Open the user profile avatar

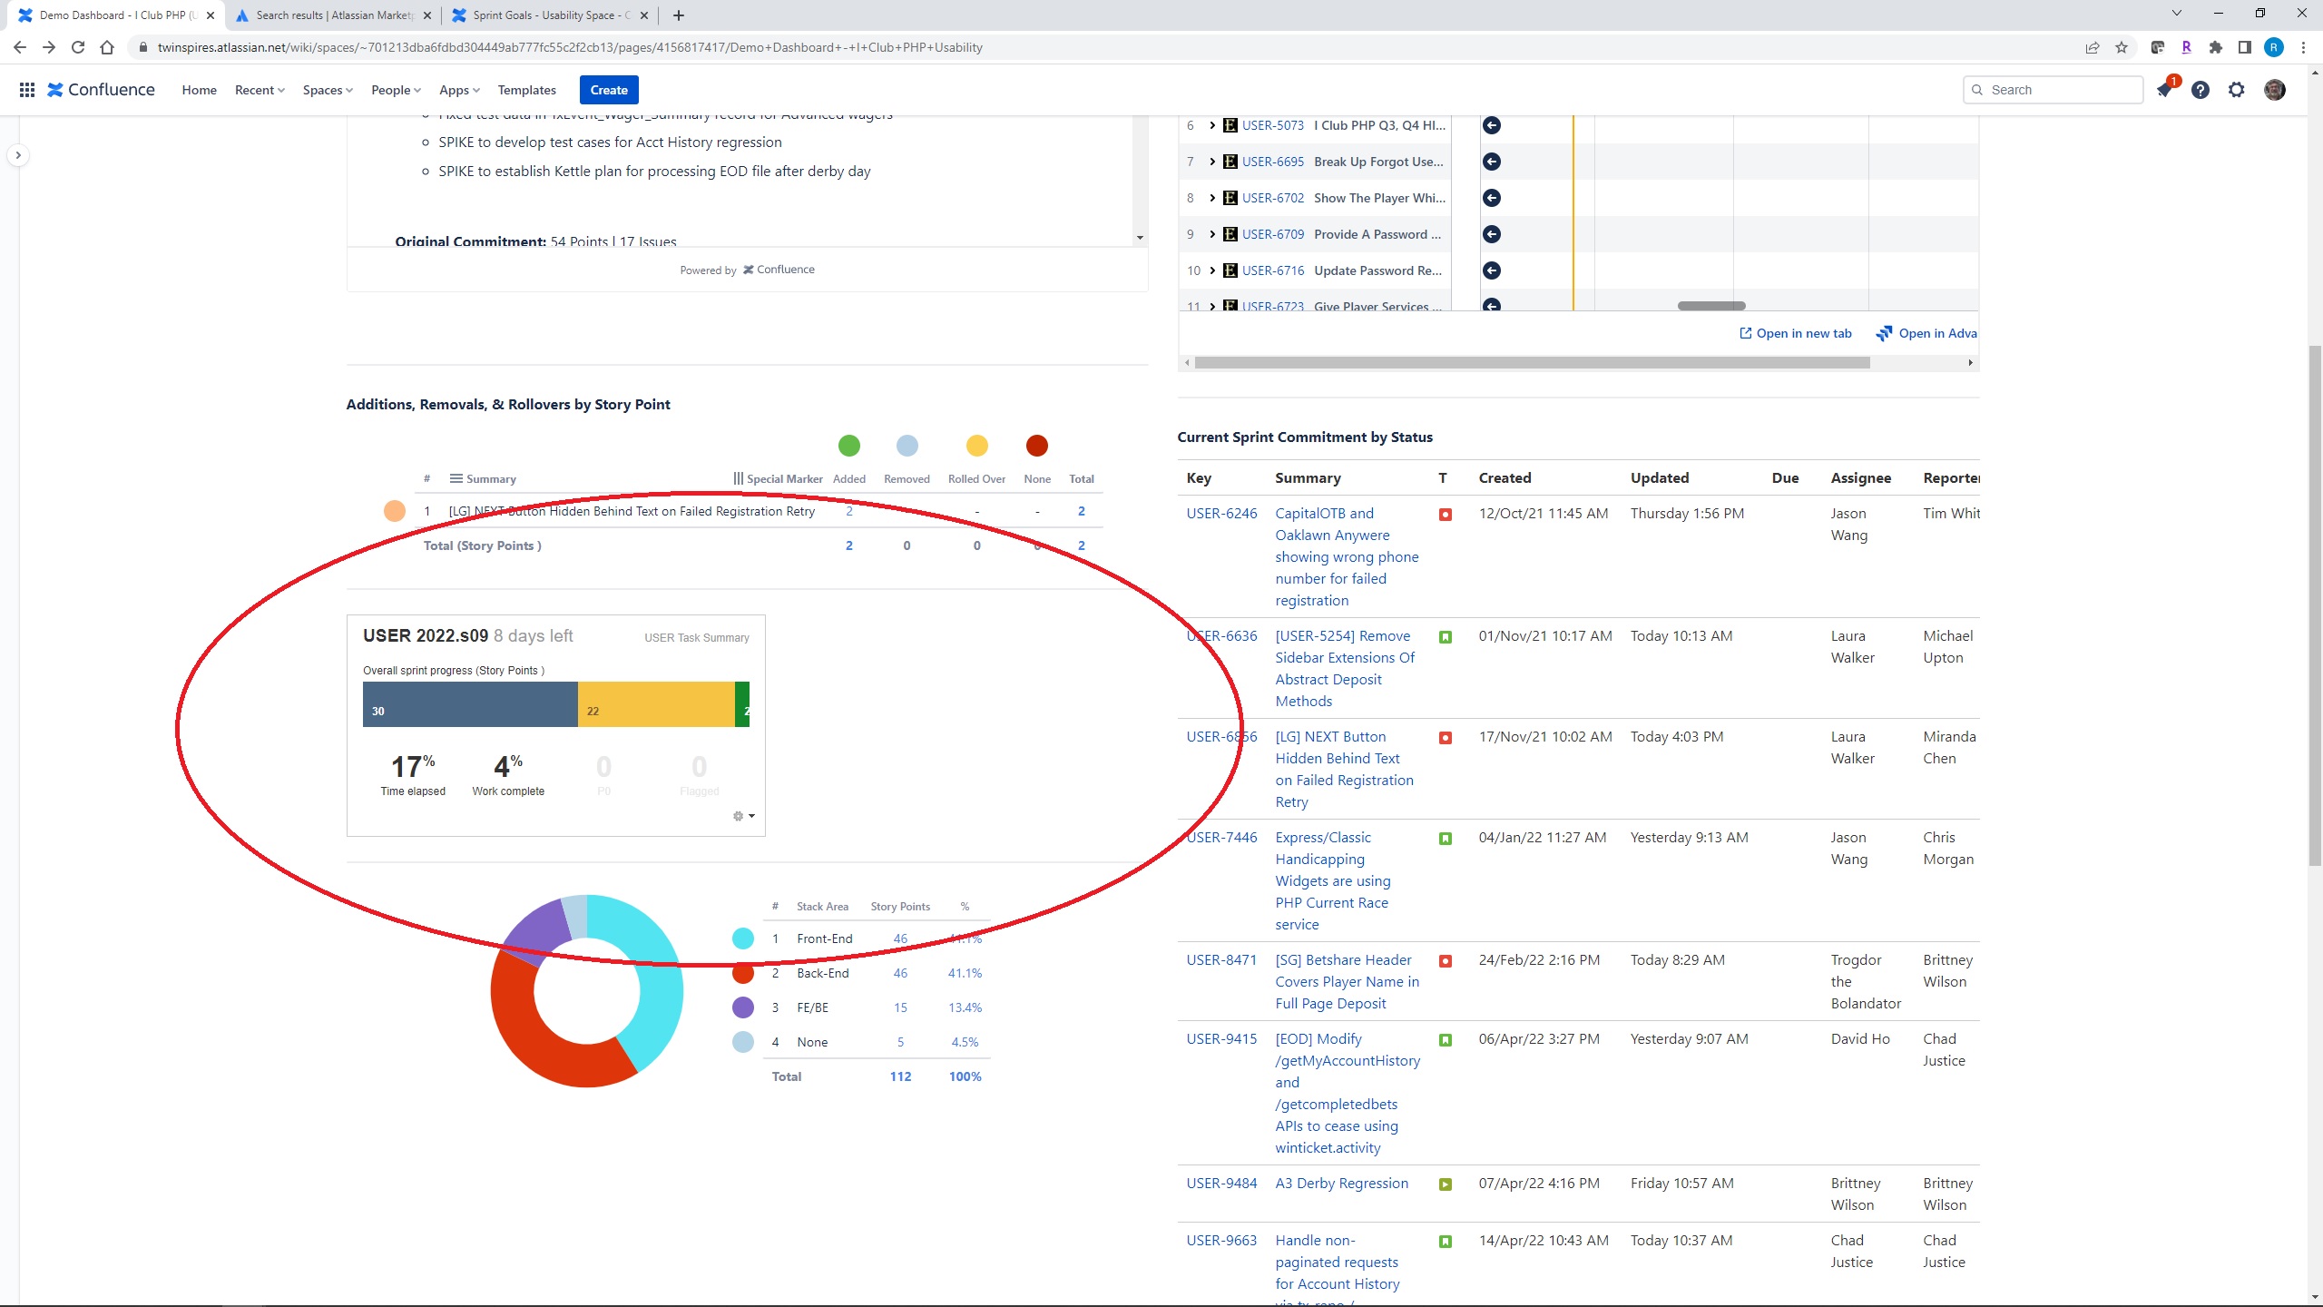coord(2275,90)
